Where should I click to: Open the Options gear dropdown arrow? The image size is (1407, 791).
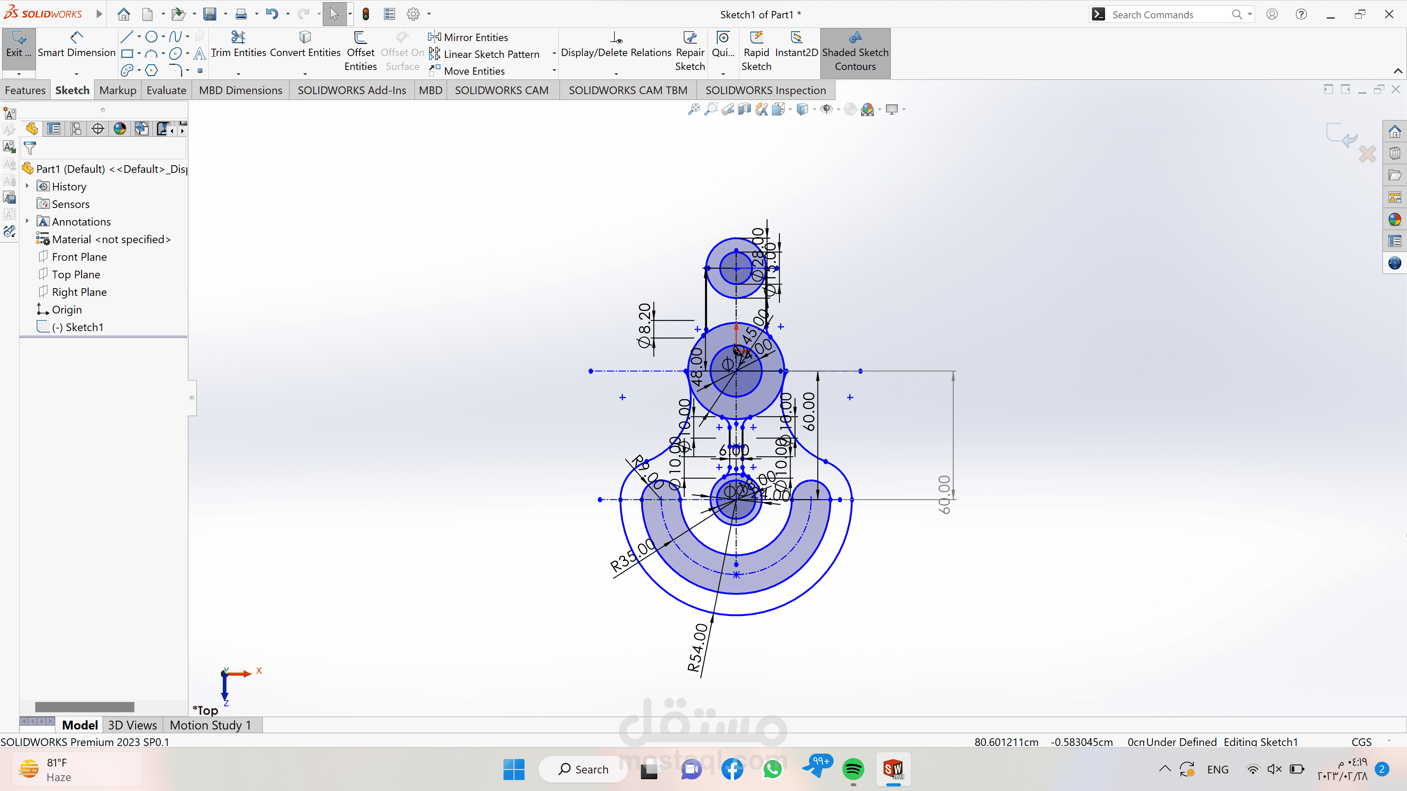[429, 14]
